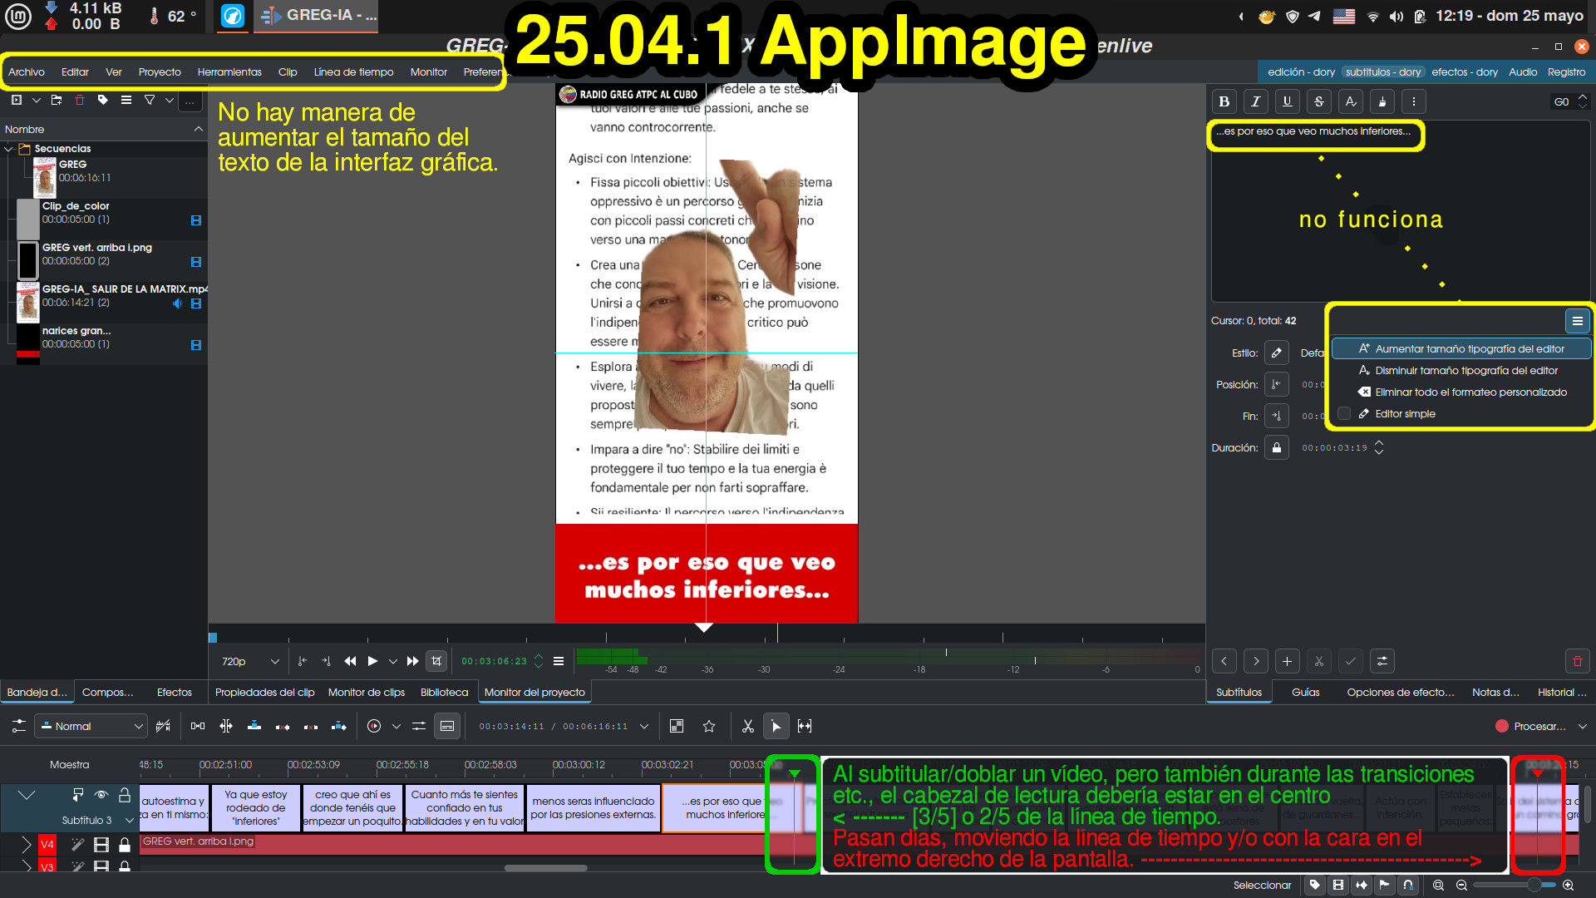The width and height of the screenshot is (1596, 898).
Task: Open the Proyecto menu
Action: pyautogui.click(x=160, y=72)
